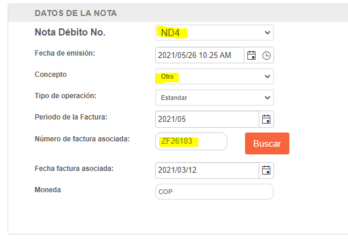Click the orange Buscar button

(268, 143)
